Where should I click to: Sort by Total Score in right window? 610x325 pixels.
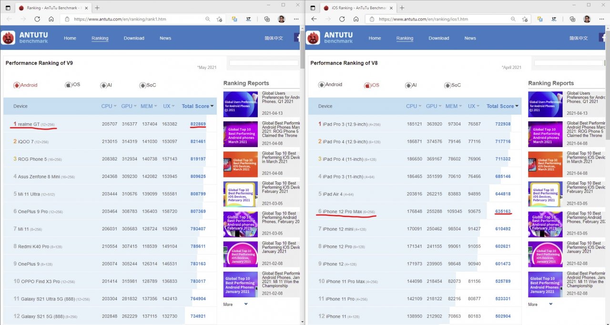pyautogui.click(x=503, y=106)
